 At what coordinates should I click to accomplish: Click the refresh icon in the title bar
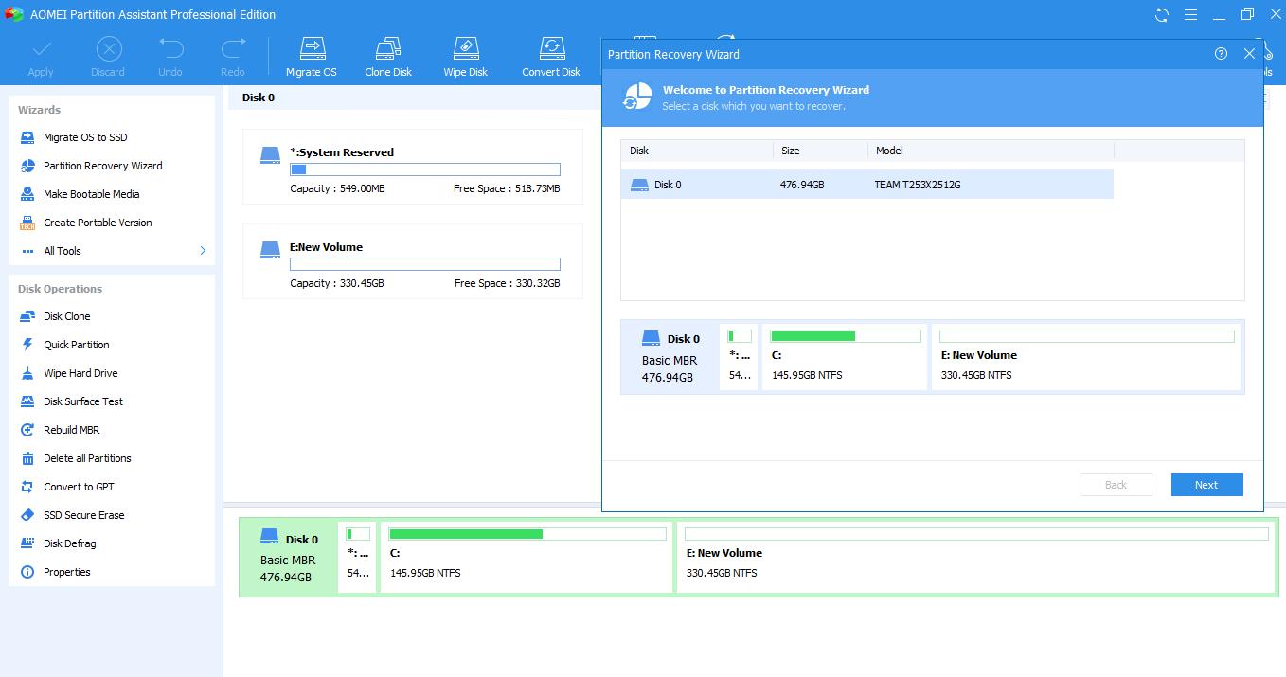point(1162,14)
